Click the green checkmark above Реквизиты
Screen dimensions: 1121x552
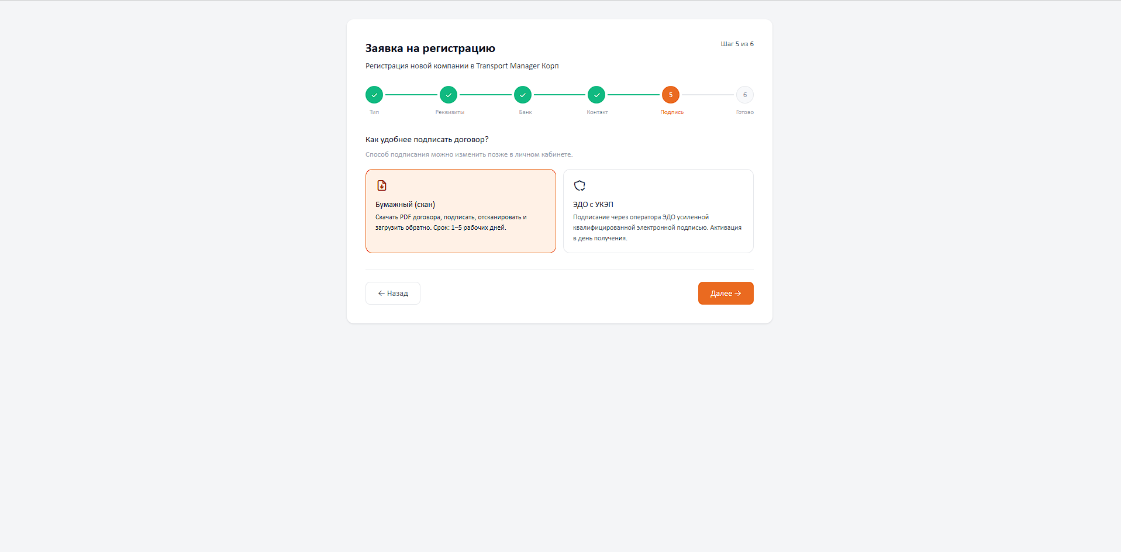(449, 95)
